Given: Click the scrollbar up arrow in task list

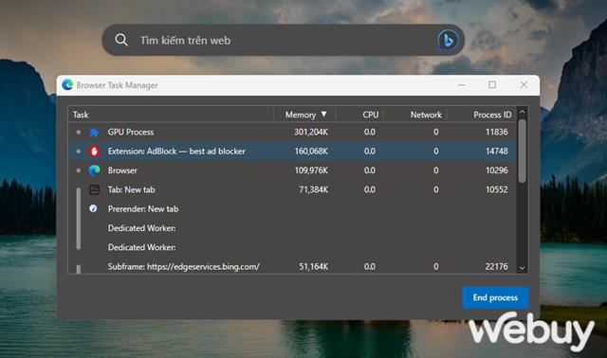Looking at the screenshot, I should (522, 112).
